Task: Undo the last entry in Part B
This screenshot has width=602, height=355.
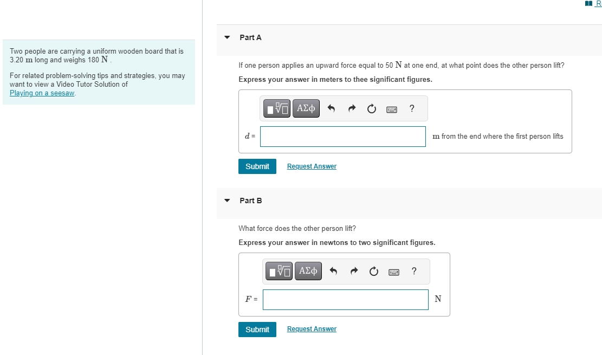Action: click(333, 271)
